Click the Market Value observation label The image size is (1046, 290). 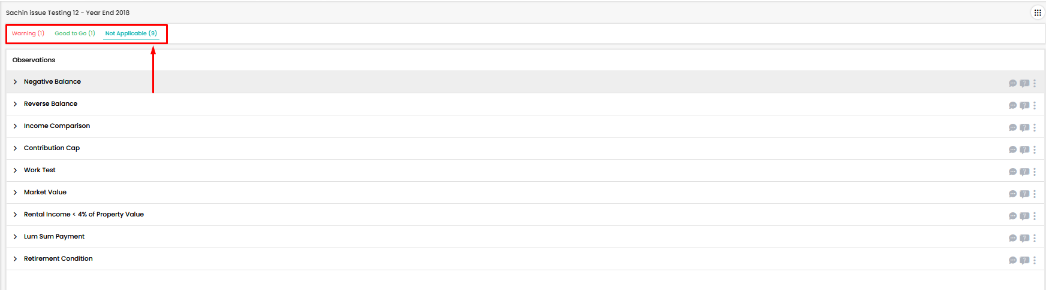45,193
